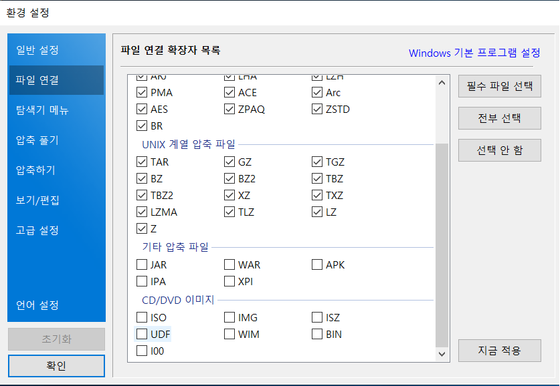Toggle the LZMA checkbox
Image resolution: width=560 pixels, height=386 pixels.
coord(142,212)
